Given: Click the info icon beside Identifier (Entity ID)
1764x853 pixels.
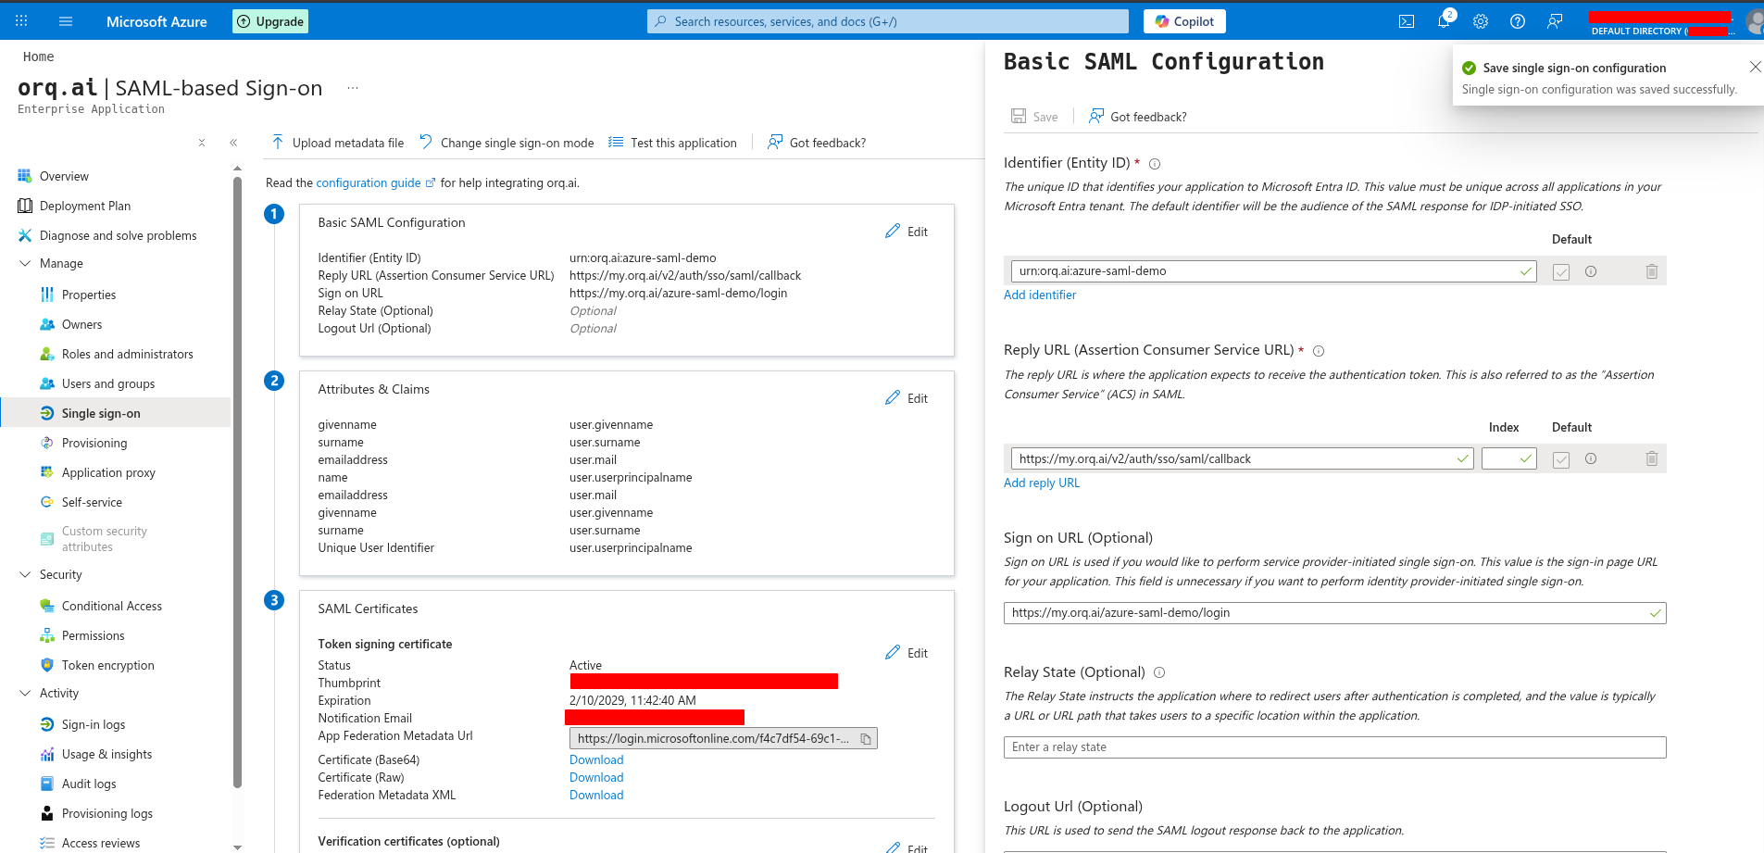Looking at the screenshot, I should tap(1154, 163).
